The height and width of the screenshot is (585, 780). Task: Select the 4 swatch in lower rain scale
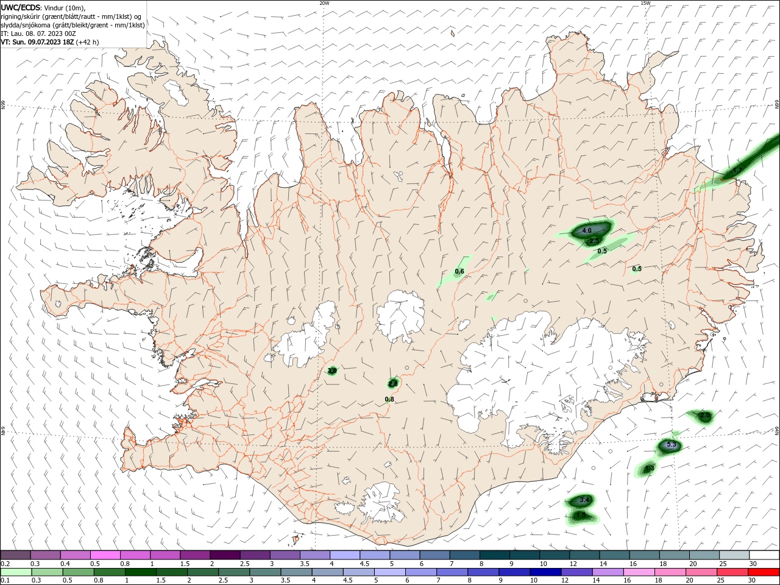coord(327,572)
